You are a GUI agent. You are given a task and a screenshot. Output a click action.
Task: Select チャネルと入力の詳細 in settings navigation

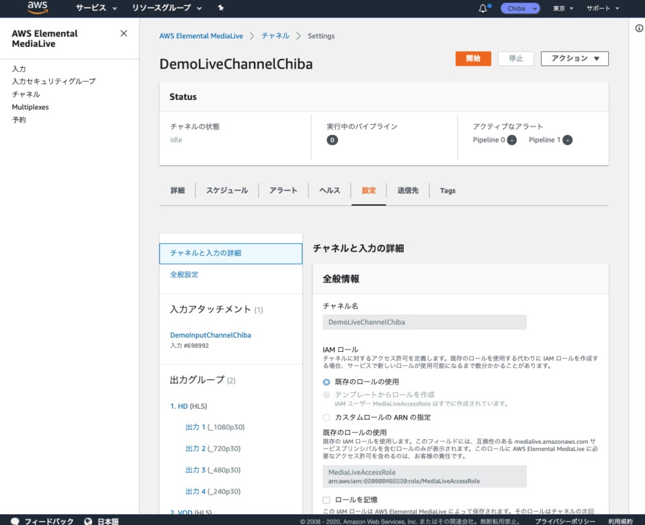click(230, 253)
